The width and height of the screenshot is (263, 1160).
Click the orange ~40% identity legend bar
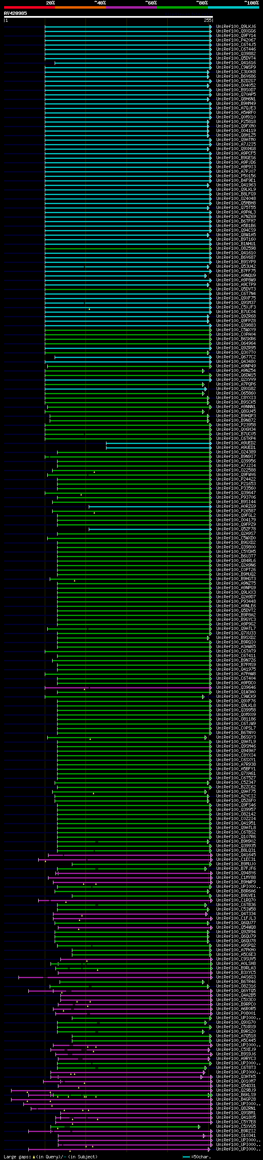[x=81, y=8]
